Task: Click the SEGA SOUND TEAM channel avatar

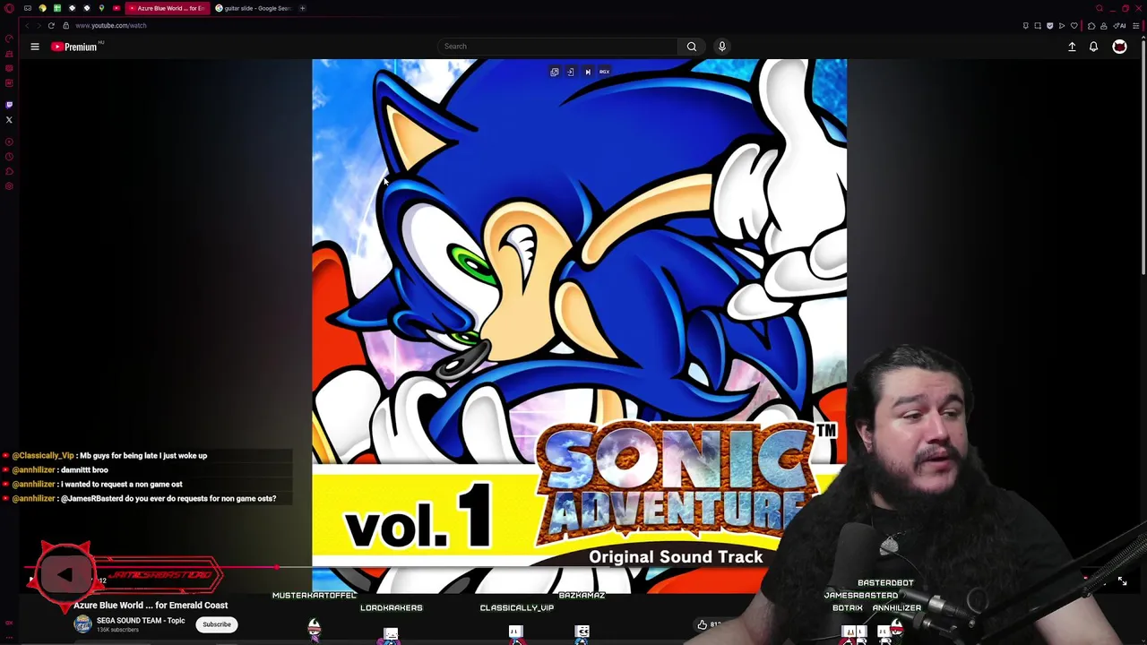Action: (x=82, y=624)
